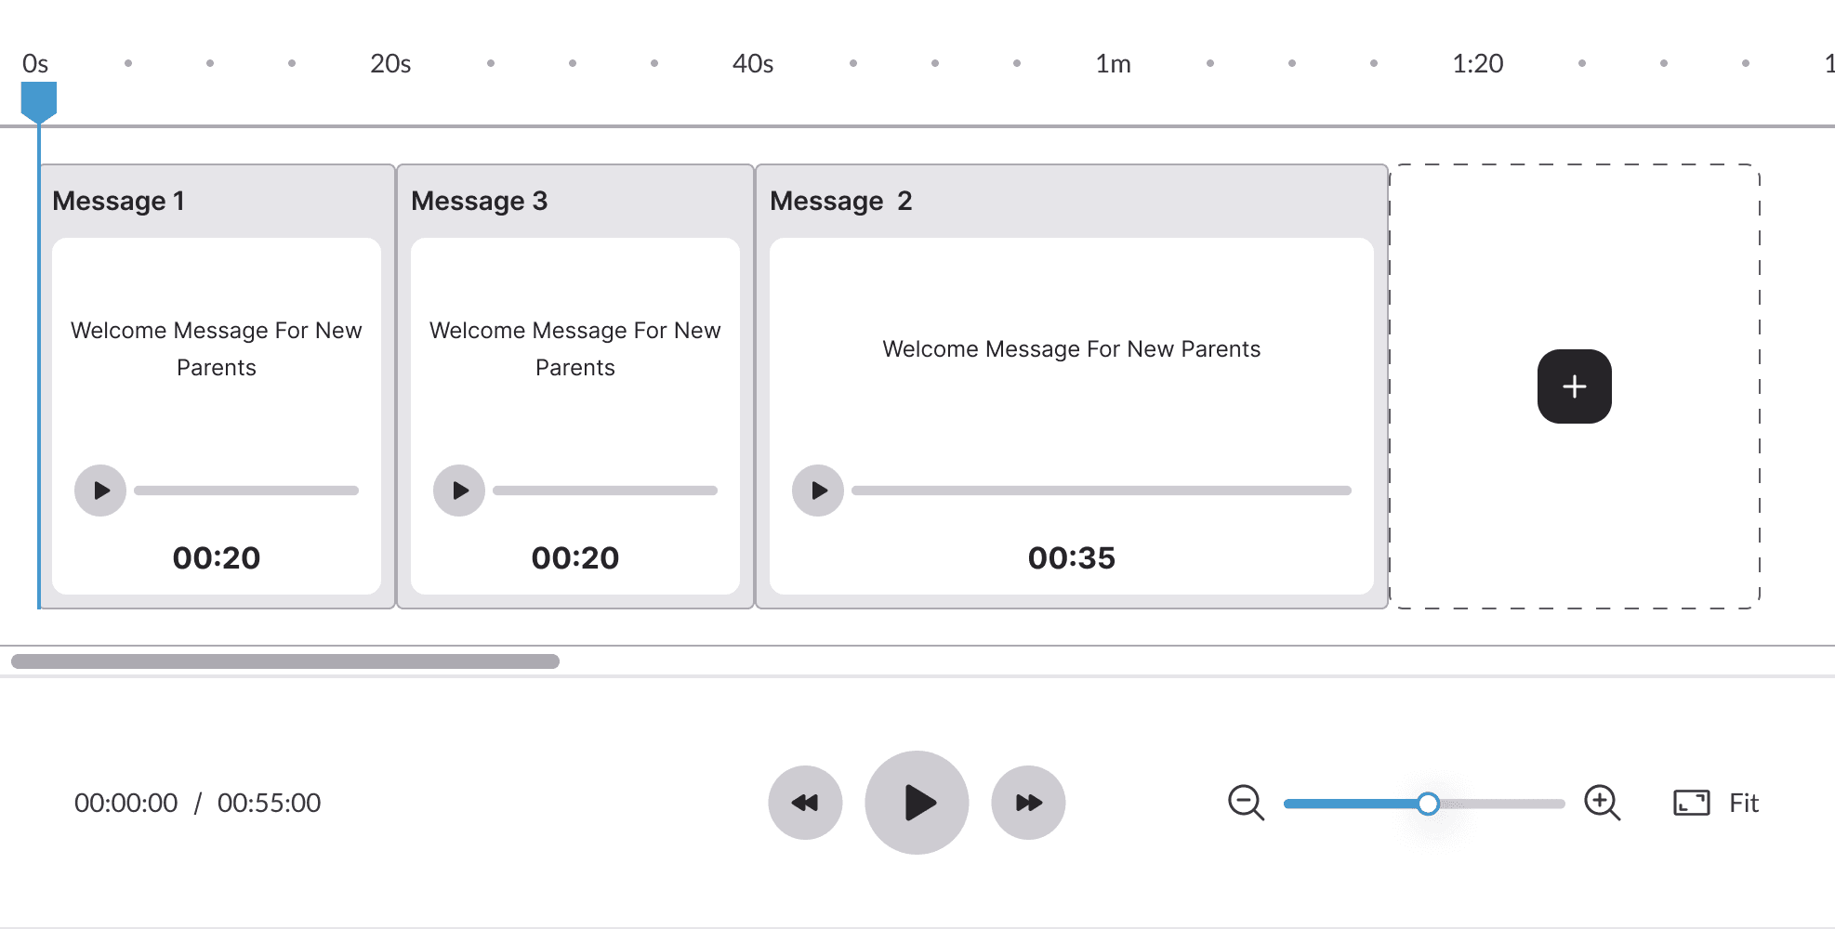Play the Message 1 audio clip
The image size is (1835, 929).
tap(100, 491)
